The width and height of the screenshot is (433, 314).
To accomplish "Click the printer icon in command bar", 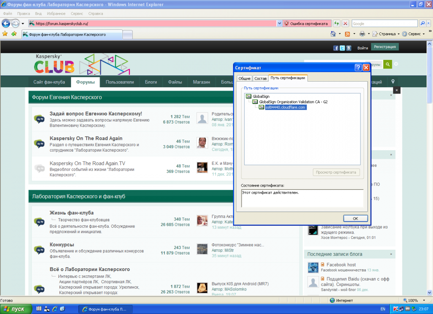I will pyautogui.click(x=362, y=34).
